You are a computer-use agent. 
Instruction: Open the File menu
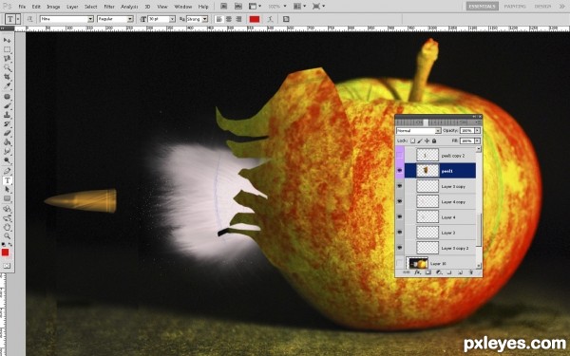(22, 7)
